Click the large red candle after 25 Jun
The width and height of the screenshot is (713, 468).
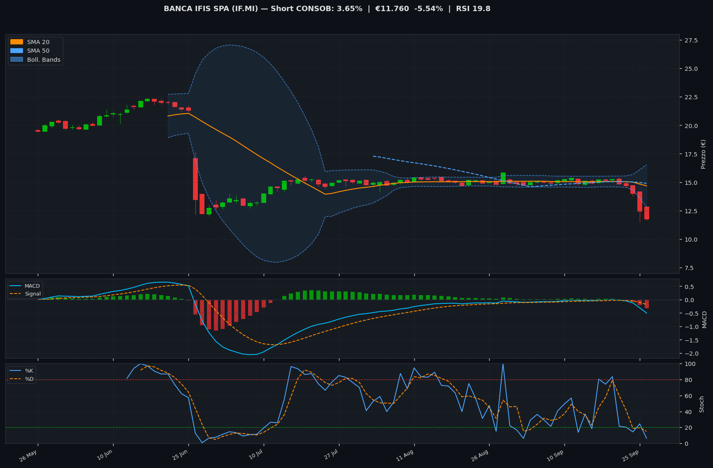click(195, 179)
